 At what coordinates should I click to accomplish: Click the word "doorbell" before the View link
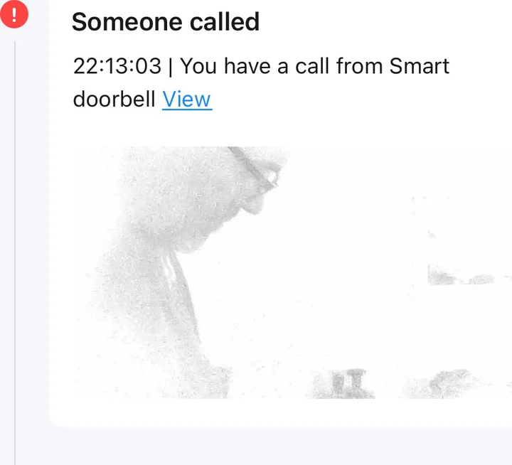click(114, 99)
